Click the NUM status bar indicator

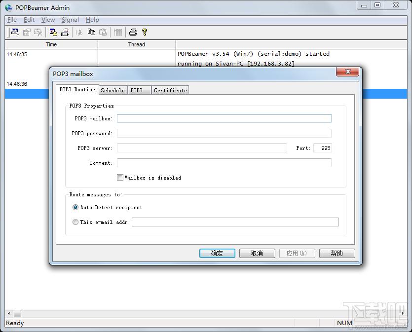point(344,323)
